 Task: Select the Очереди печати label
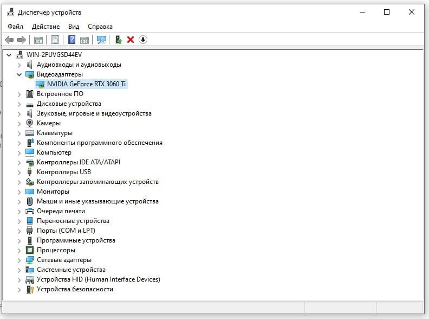coord(61,211)
